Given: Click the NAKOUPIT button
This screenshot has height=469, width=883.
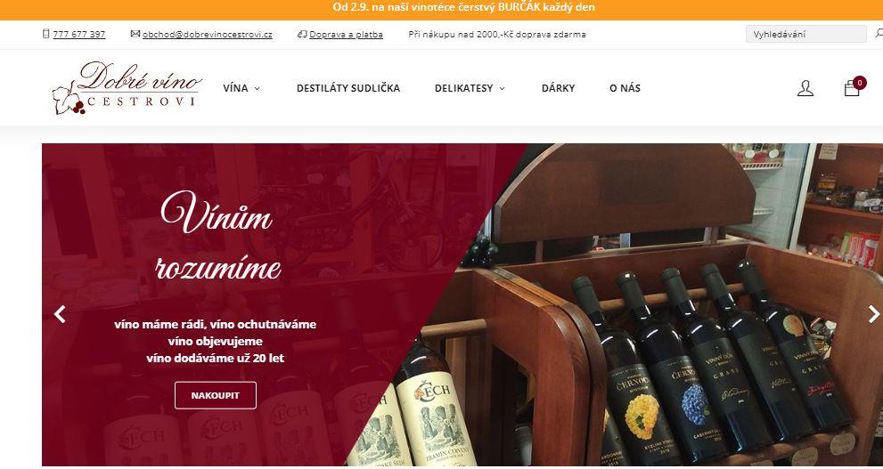Looking at the screenshot, I should point(215,395).
